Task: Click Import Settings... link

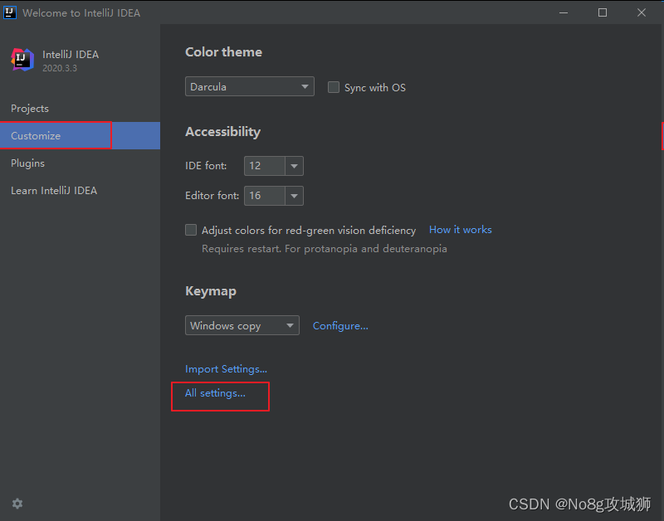Action: click(x=226, y=369)
